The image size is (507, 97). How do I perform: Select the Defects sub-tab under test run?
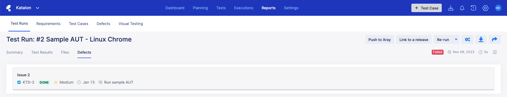pos(84,52)
